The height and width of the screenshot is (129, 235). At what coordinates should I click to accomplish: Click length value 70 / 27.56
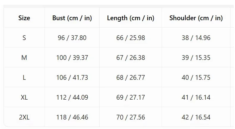coord(130,117)
